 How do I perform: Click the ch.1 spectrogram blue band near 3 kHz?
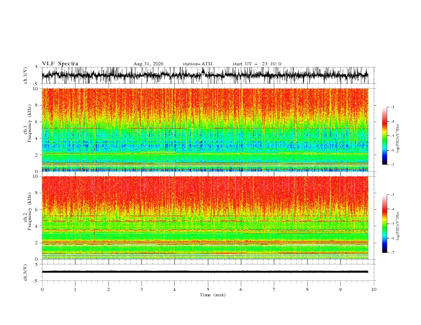[205, 146]
